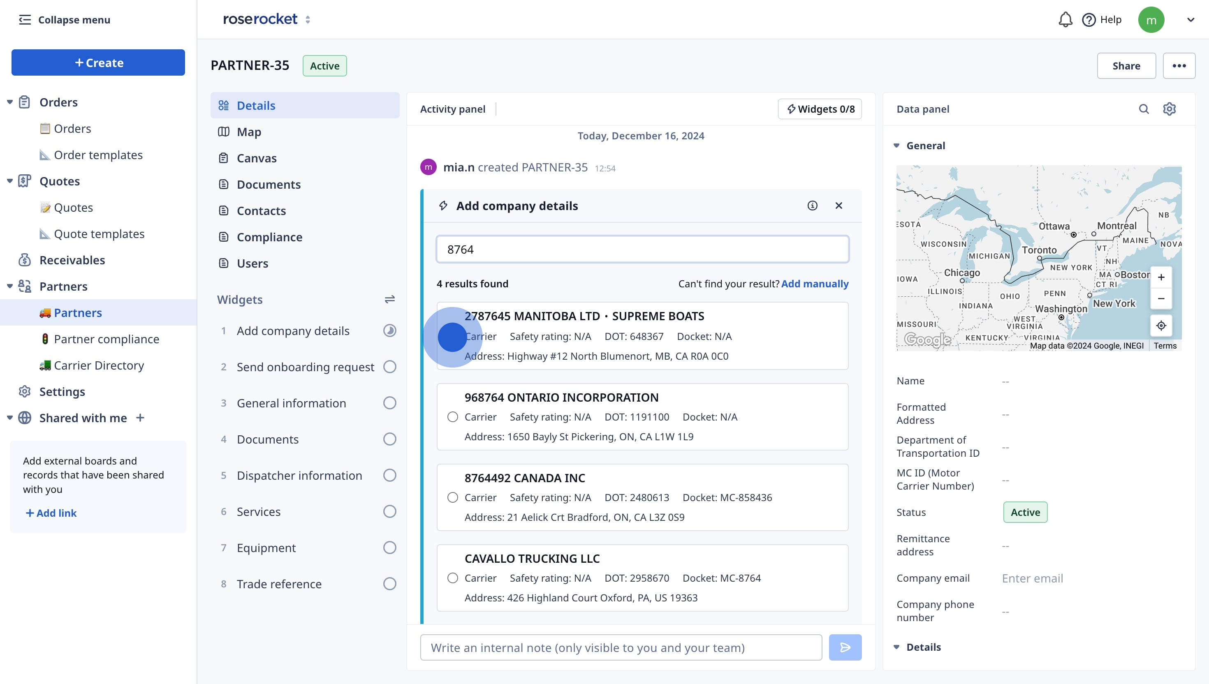Toggle the Add company details widget status circle
Viewport: 1209px width, 684px height.
coord(389,331)
